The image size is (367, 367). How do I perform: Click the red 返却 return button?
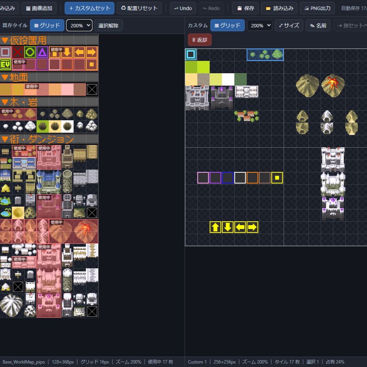click(200, 40)
